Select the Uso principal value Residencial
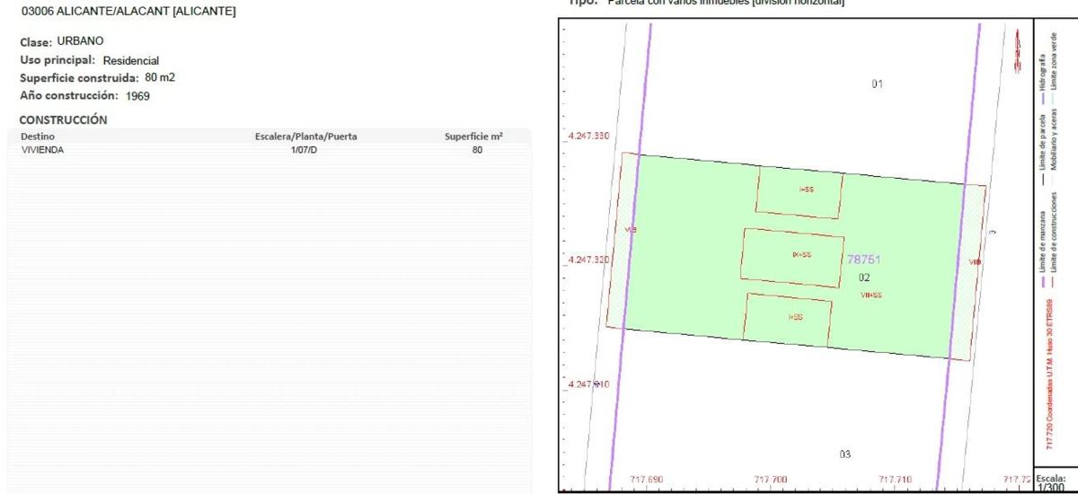This screenshot has width=1078, height=494. click(131, 60)
